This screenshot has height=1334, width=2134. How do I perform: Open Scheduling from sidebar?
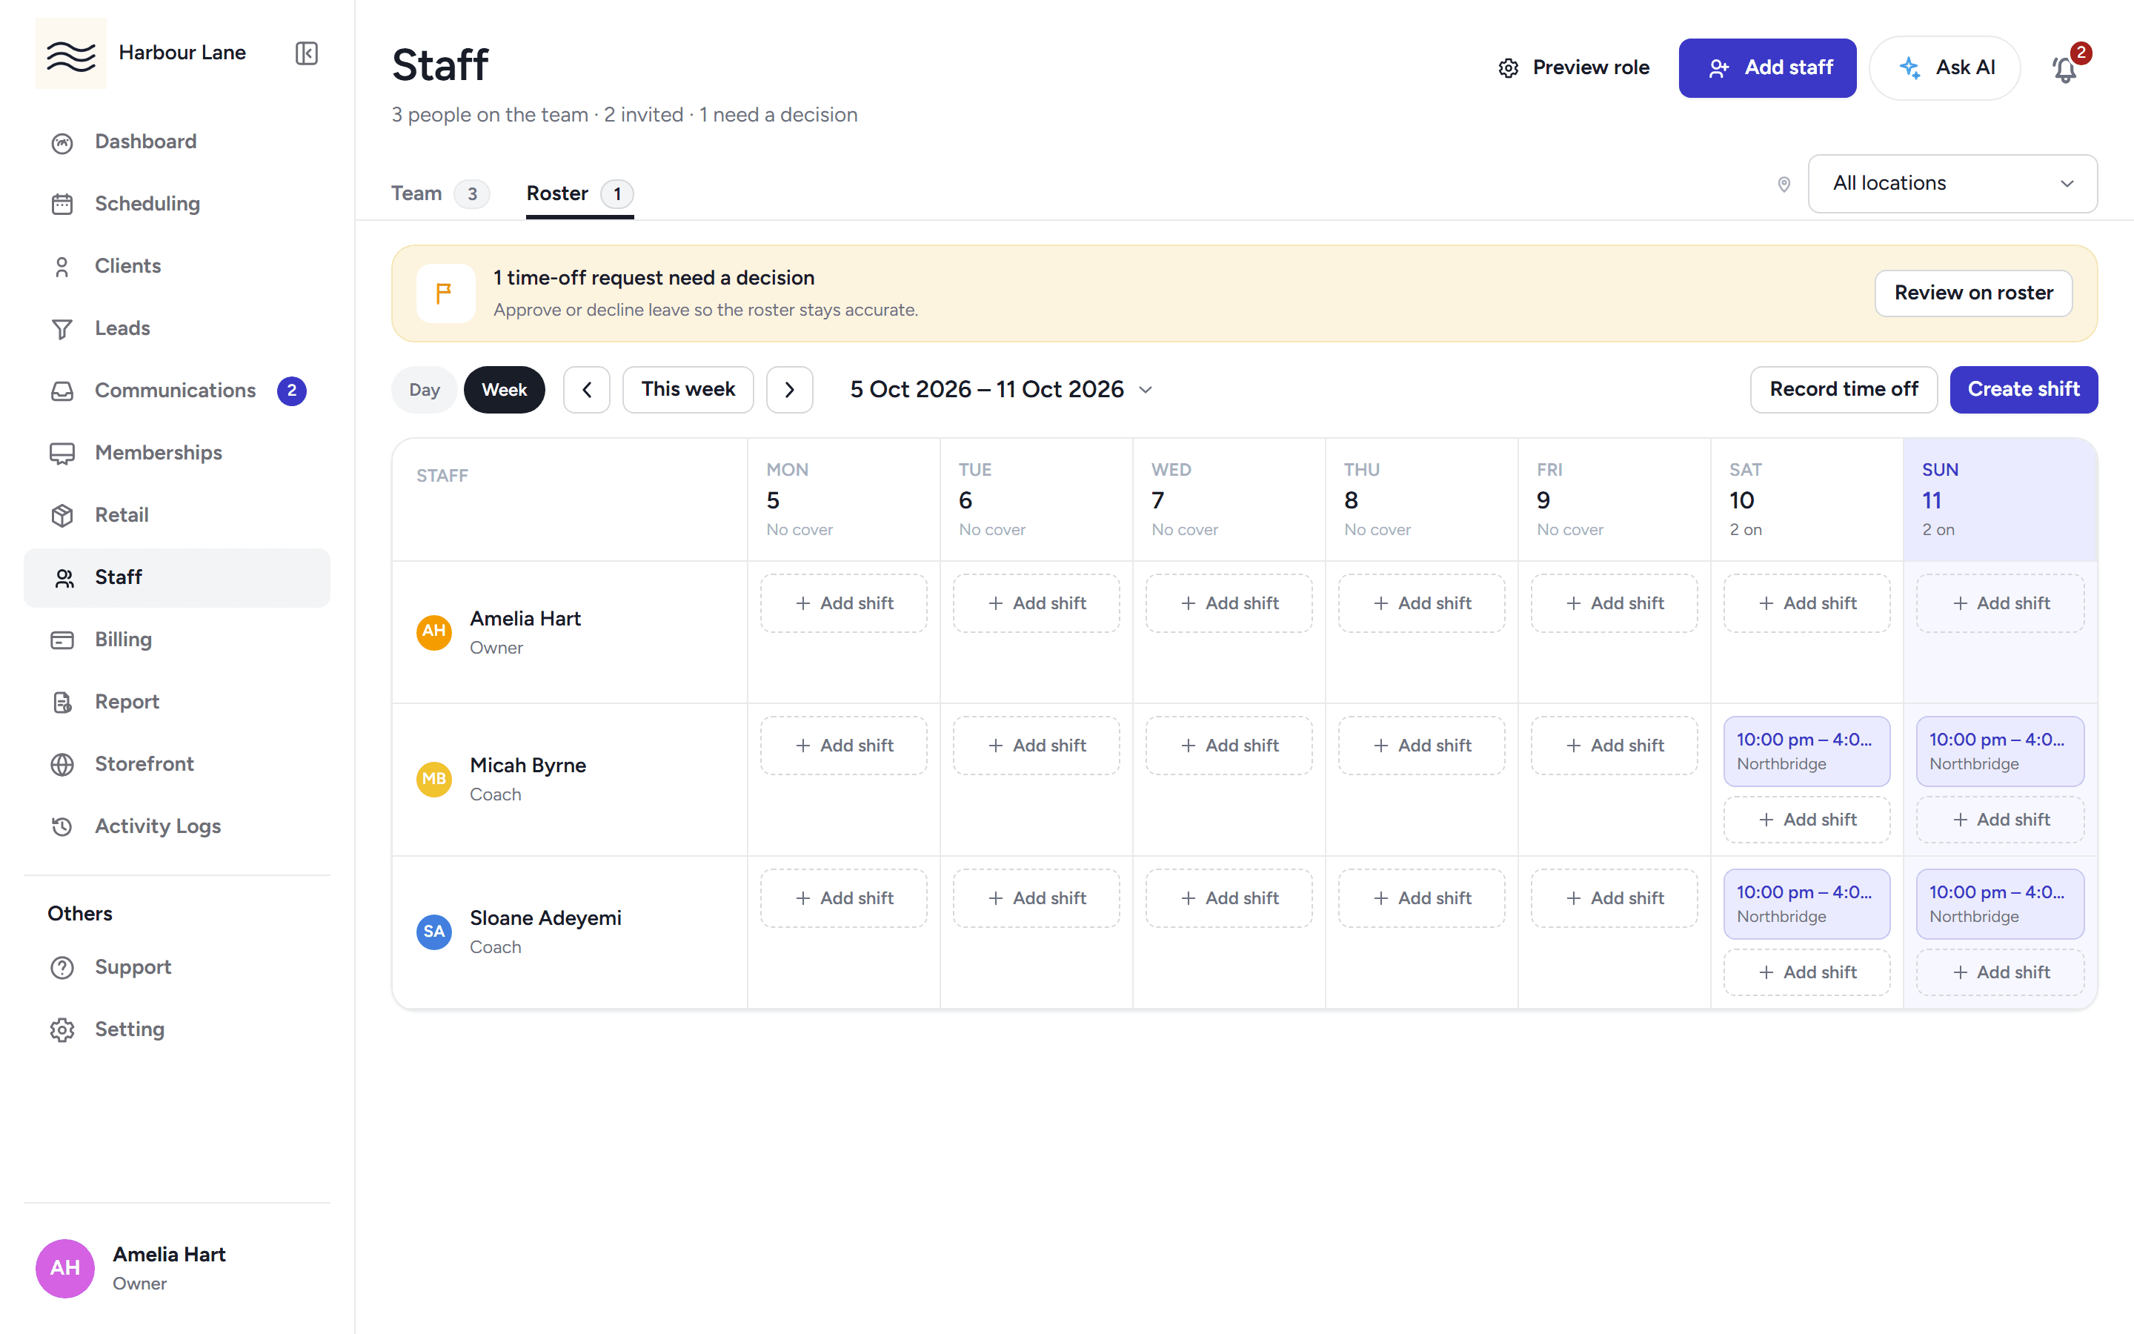(x=176, y=204)
